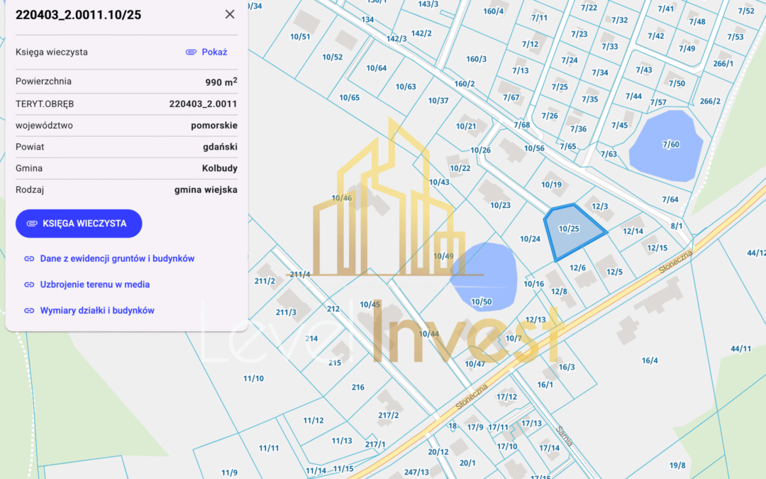Click link icon beside Wymiary działki
The image size is (766, 479).
coord(29,310)
